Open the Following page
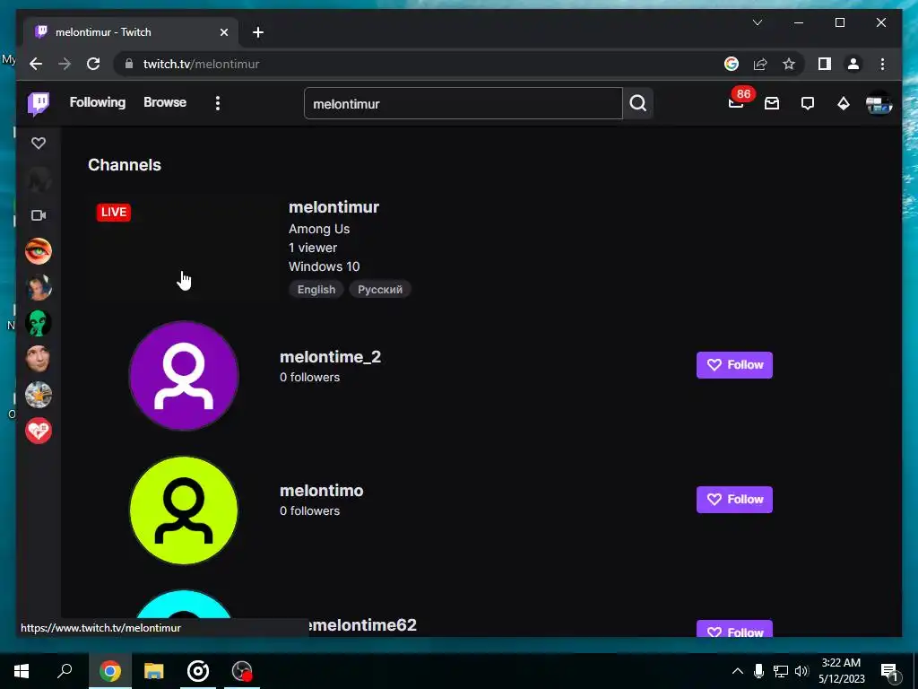The width and height of the screenshot is (918, 689). click(97, 102)
